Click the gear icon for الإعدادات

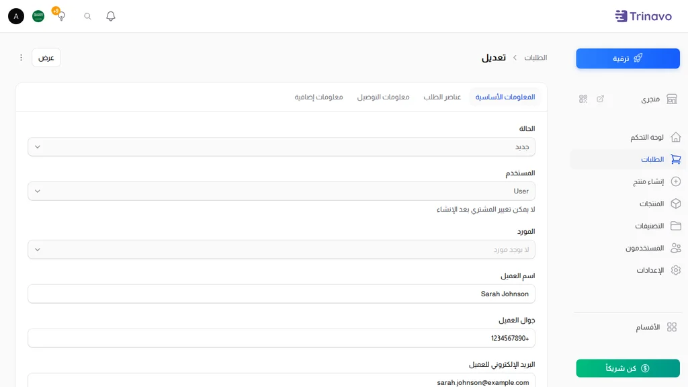676,270
